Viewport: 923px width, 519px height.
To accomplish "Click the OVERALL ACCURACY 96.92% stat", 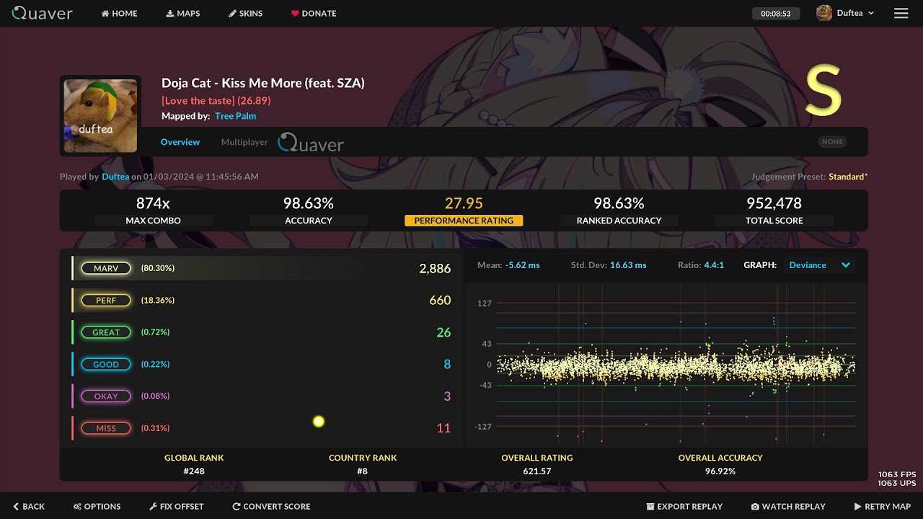I will coord(720,464).
